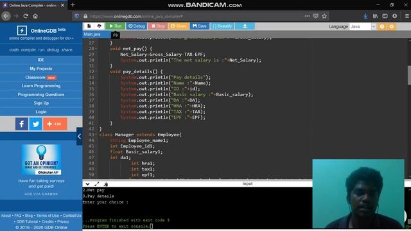
Task: Share on Facebook icon
Action: click(21, 124)
